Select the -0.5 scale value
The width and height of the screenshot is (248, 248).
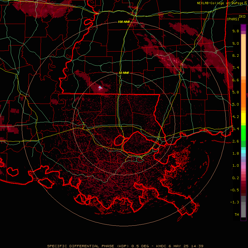[234, 190]
